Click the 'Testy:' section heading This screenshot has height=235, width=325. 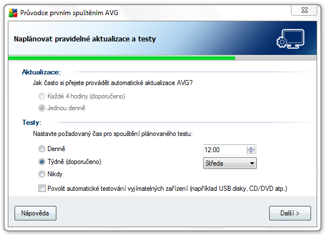pos(32,123)
